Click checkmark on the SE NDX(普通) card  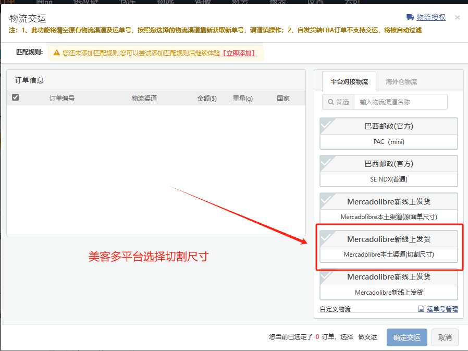(x=326, y=162)
